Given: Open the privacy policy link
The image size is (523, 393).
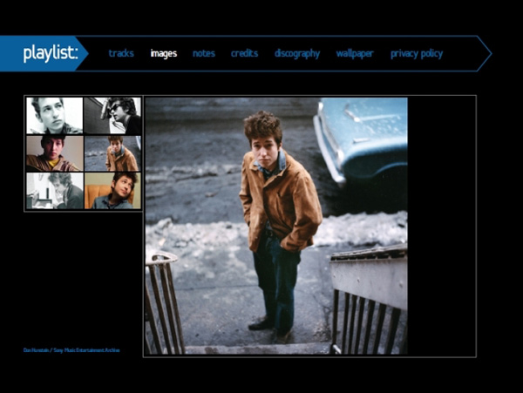Looking at the screenshot, I should click(x=416, y=53).
